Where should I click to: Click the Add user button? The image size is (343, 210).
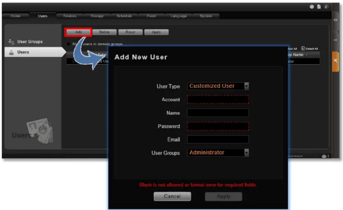[78, 32]
